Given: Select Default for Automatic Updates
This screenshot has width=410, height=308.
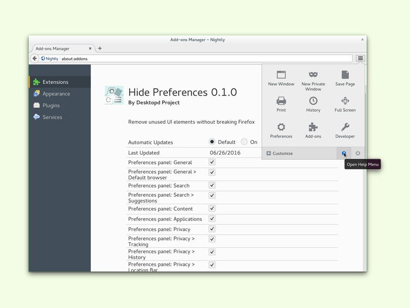Looking at the screenshot, I should pos(212,142).
